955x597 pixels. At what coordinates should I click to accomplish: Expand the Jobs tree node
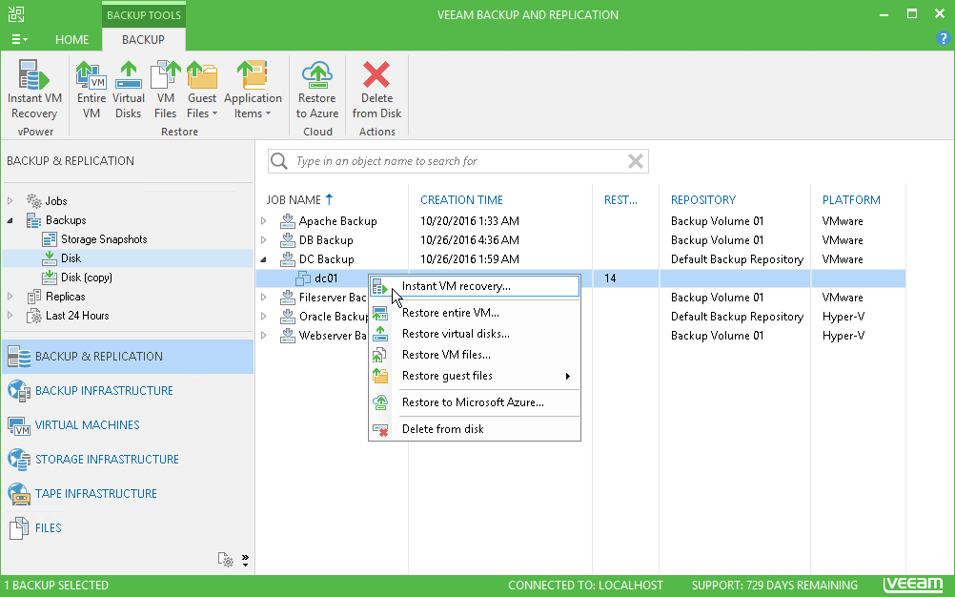coord(10,201)
